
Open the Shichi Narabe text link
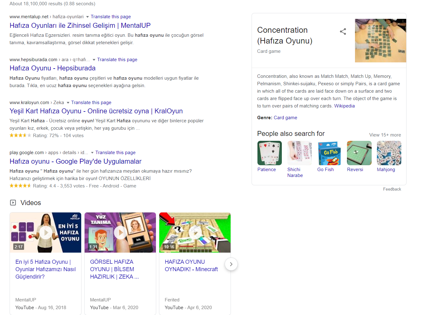(x=295, y=172)
